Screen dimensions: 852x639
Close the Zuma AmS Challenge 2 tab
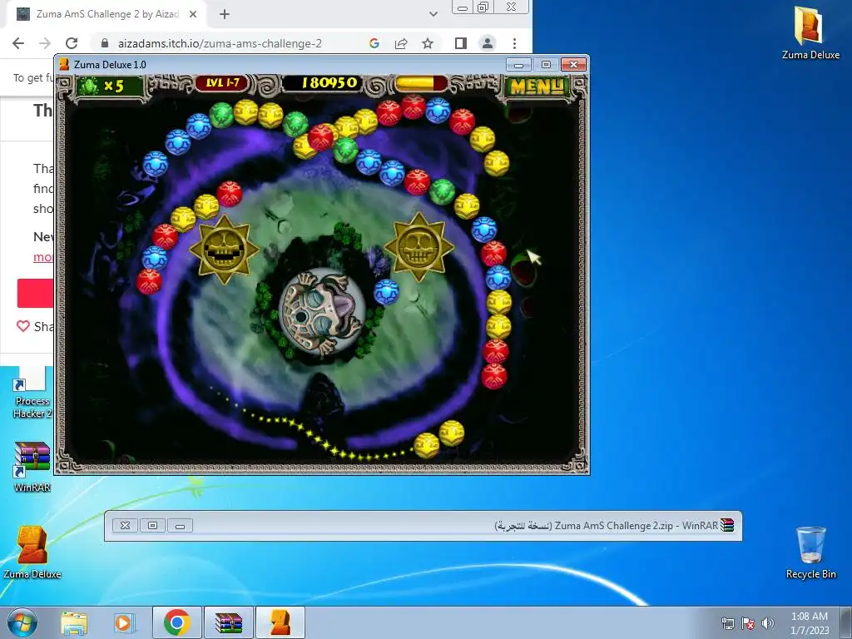pos(192,14)
